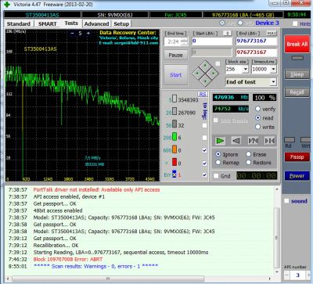Click the rewind scan direction icon
This screenshot has width=313, height=284.
236,141
